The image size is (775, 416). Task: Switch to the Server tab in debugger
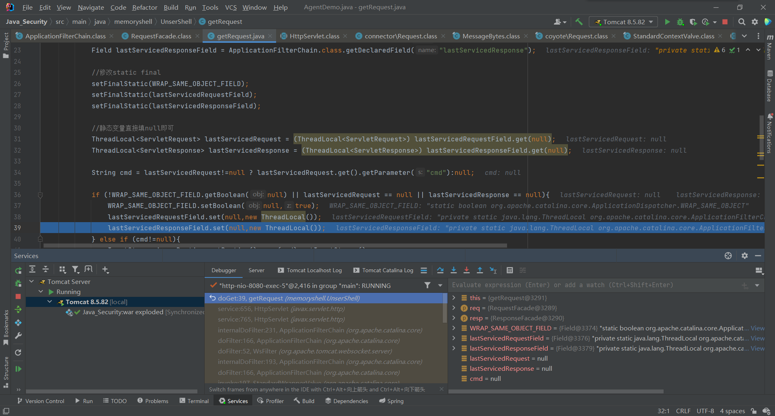tap(256, 270)
